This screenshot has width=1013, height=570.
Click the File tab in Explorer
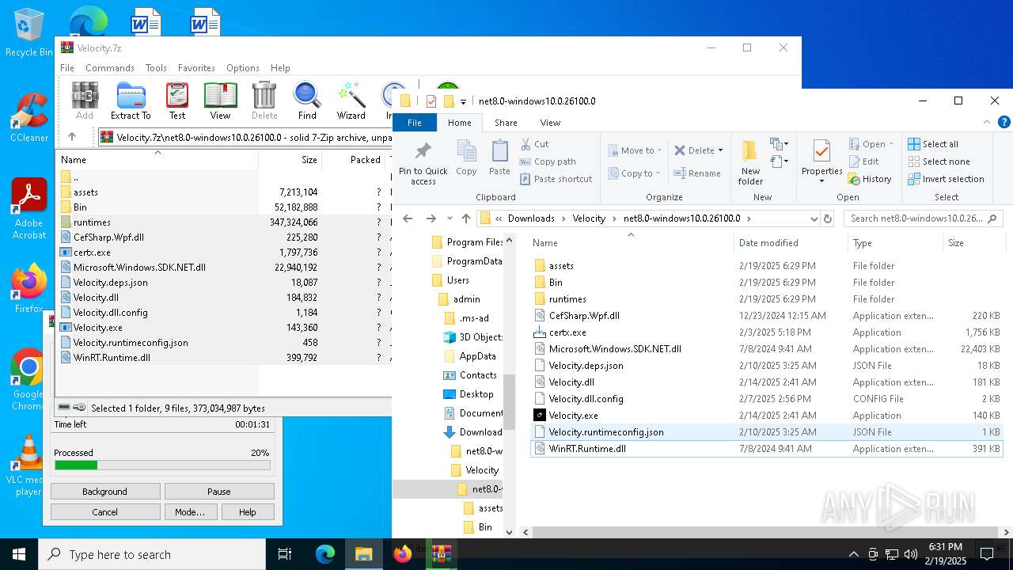click(415, 123)
